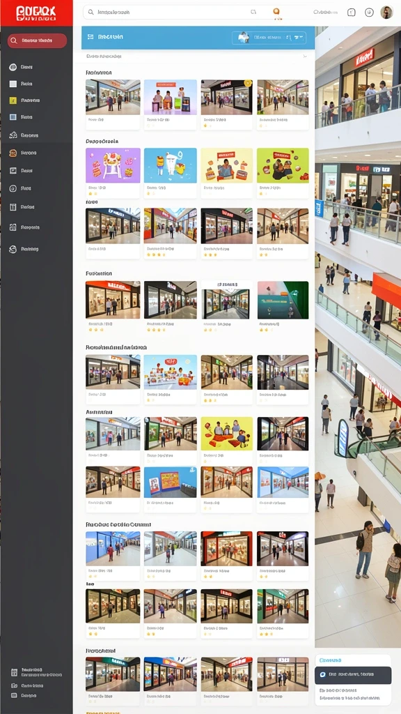Screen dimensions: 401x714
Task: Select the round target icon topping the sidebar list
Action: pyautogui.click(x=13, y=67)
